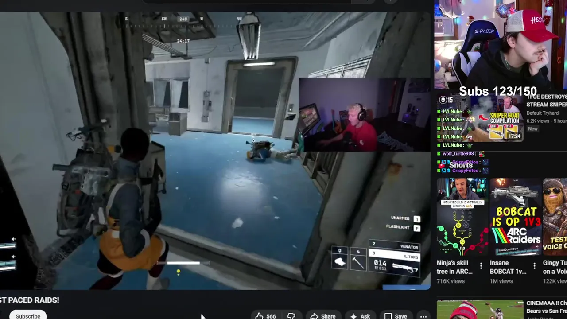Open the TFUE DESTROYS STREAM SNIPER video title
This screenshot has width=567, height=319.
point(547,101)
